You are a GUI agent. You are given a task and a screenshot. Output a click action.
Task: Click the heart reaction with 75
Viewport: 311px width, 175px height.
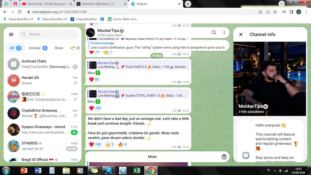[x=94, y=52]
